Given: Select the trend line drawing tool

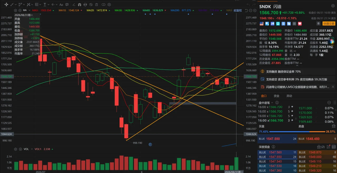Looking at the screenshot, I should [12, 4].
